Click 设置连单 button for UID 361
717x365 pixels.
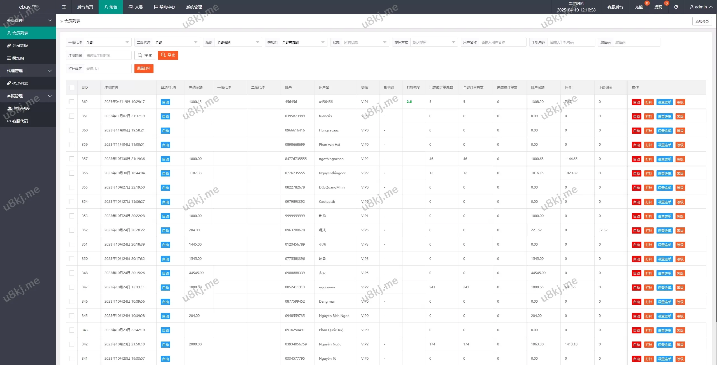point(664,116)
